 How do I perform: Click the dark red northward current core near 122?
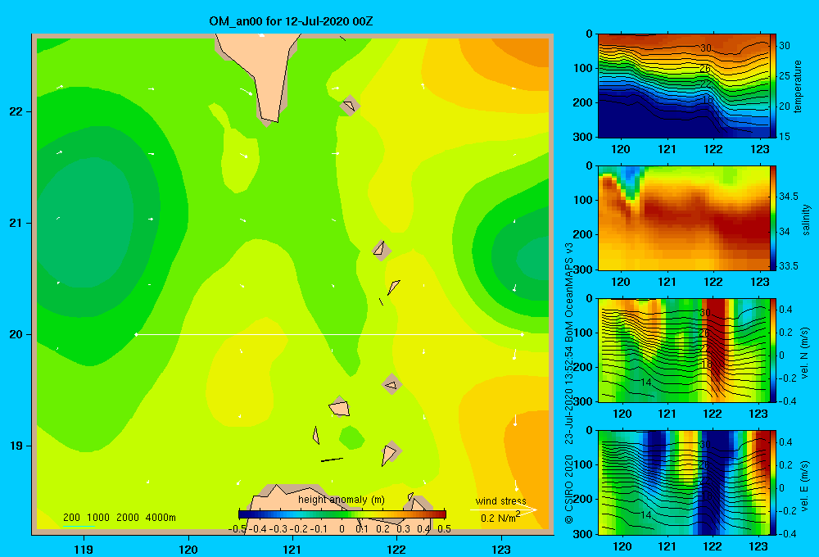point(717,342)
